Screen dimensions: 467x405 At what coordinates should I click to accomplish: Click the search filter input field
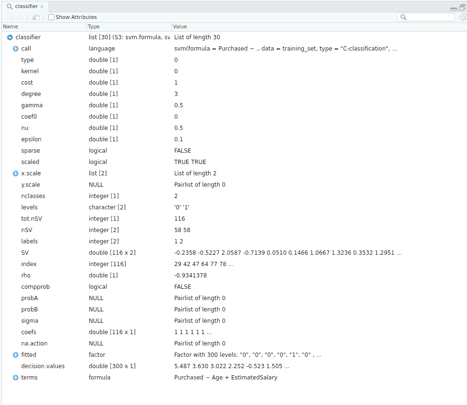(x=426, y=17)
